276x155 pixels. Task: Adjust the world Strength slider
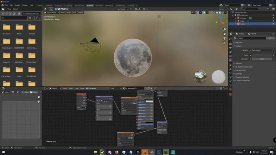pyautogui.click(x=262, y=59)
